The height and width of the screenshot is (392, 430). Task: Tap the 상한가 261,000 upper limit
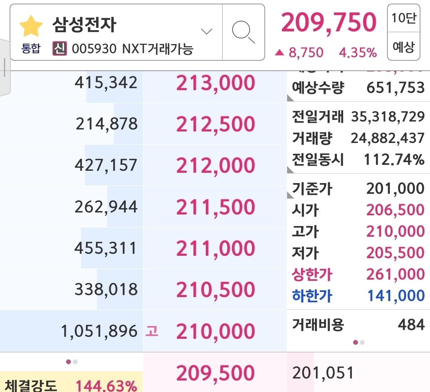click(395, 274)
